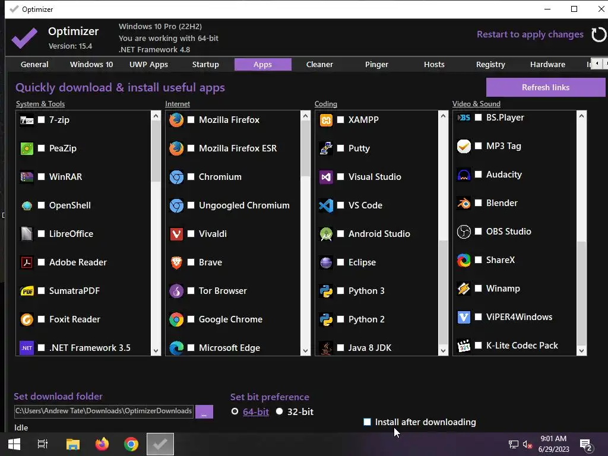Click the Microsoft Edge icon in list
The width and height of the screenshot is (608, 456).
tap(176, 348)
